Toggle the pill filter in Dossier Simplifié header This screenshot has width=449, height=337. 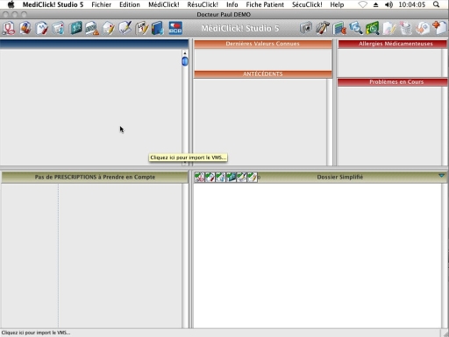point(210,177)
